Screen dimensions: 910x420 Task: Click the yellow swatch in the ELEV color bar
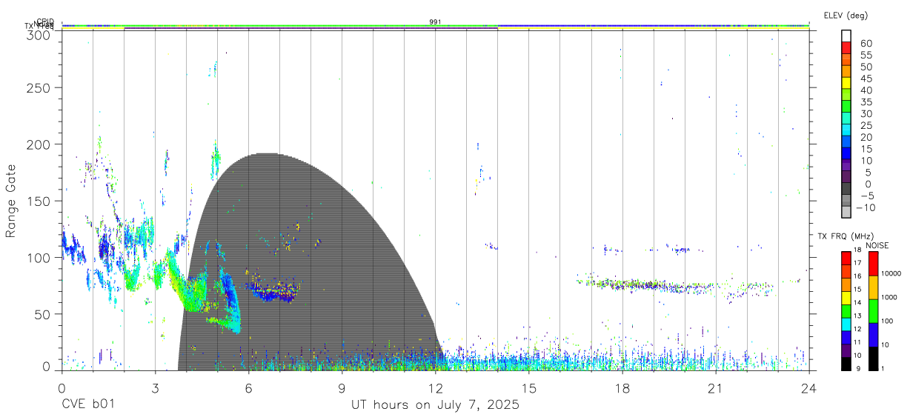[x=846, y=84]
